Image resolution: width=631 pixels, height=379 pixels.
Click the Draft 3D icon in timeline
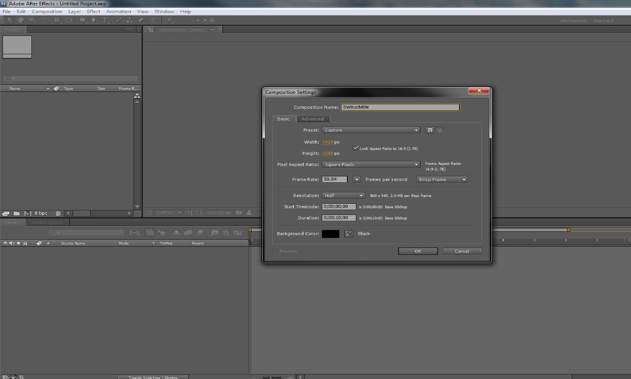tap(162, 232)
